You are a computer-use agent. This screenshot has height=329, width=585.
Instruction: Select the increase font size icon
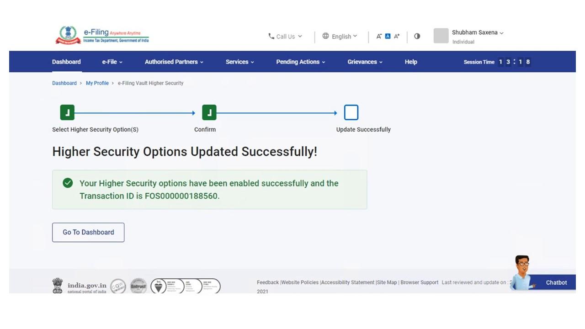[396, 36]
